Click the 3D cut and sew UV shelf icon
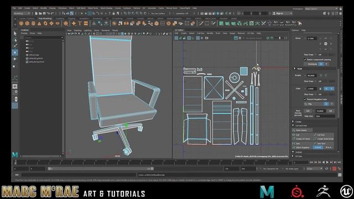This screenshot has height=199, width=354. (257, 23)
